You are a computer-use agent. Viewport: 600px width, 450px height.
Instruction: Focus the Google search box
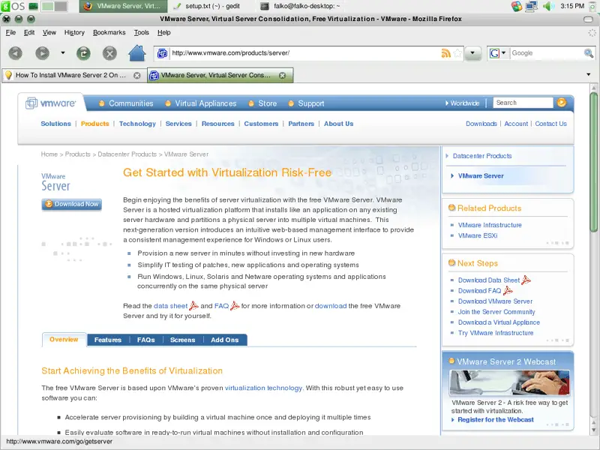(x=547, y=53)
